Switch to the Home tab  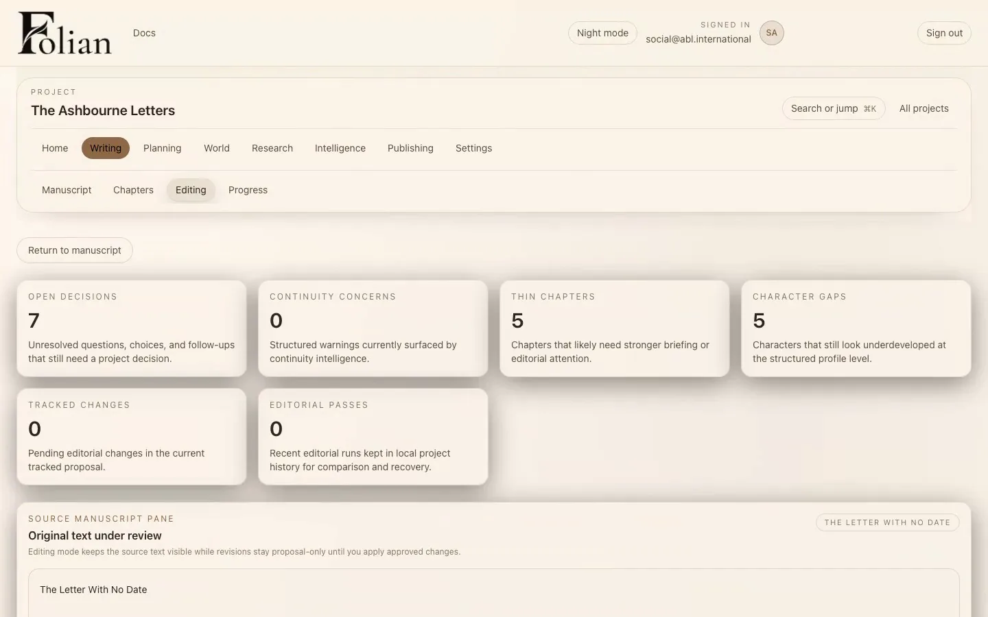point(55,148)
